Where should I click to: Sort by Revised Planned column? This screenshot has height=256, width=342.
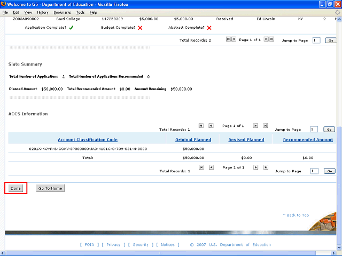coord(246,140)
